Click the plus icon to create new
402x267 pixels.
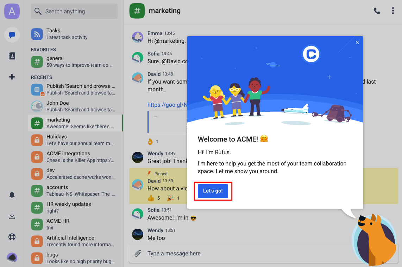click(x=12, y=77)
